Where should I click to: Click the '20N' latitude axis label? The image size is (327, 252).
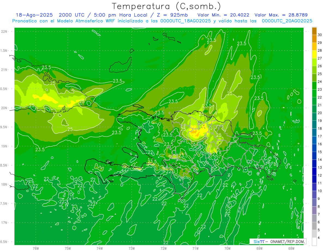(x=4, y=108)
